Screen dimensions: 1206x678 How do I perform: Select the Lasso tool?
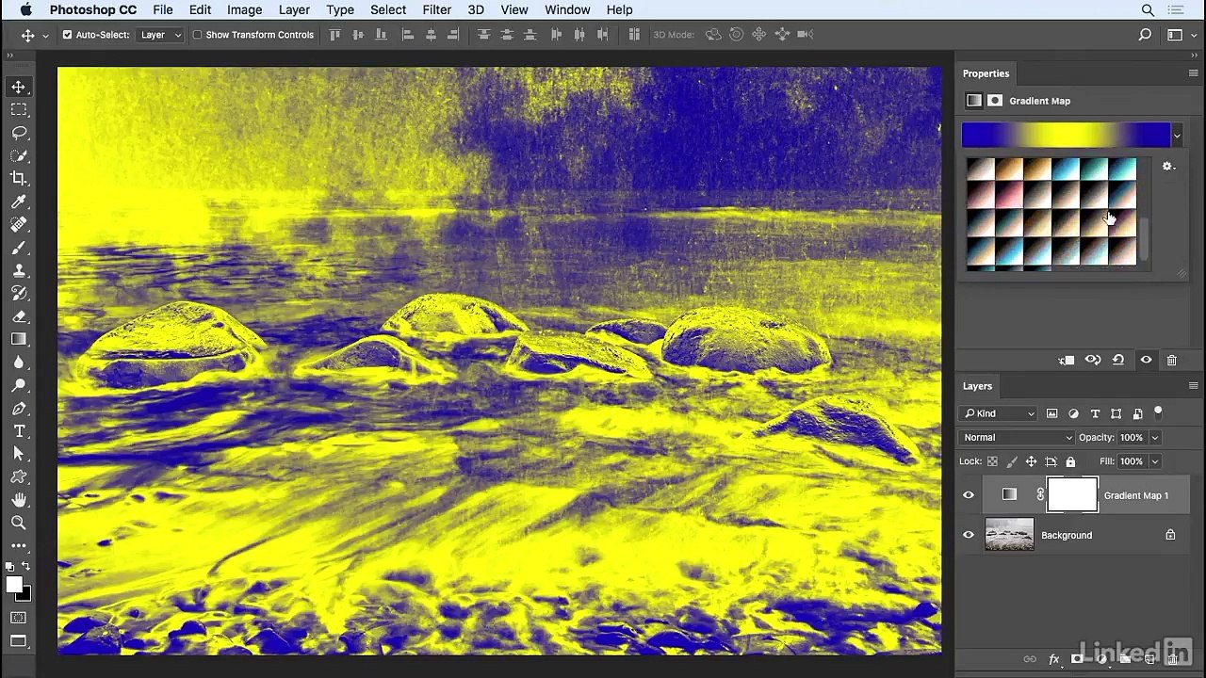(19, 133)
